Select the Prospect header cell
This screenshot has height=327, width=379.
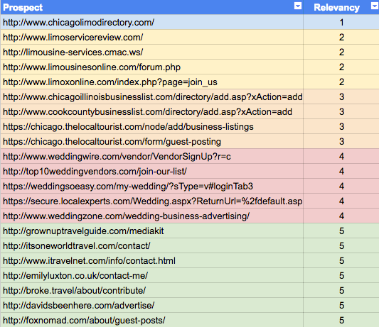click(x=151, y=7)
